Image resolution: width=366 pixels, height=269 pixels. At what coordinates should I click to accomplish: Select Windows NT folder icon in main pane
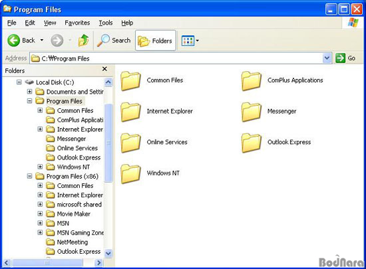click(130, 174)
